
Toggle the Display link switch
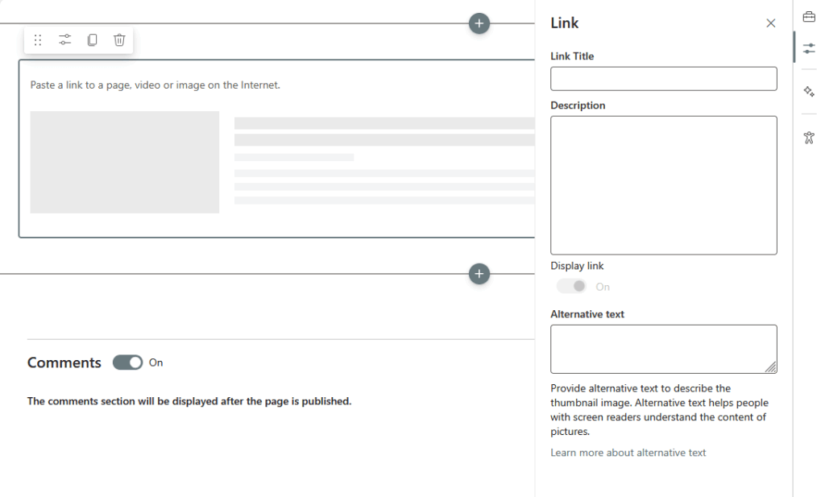[571, 286]
